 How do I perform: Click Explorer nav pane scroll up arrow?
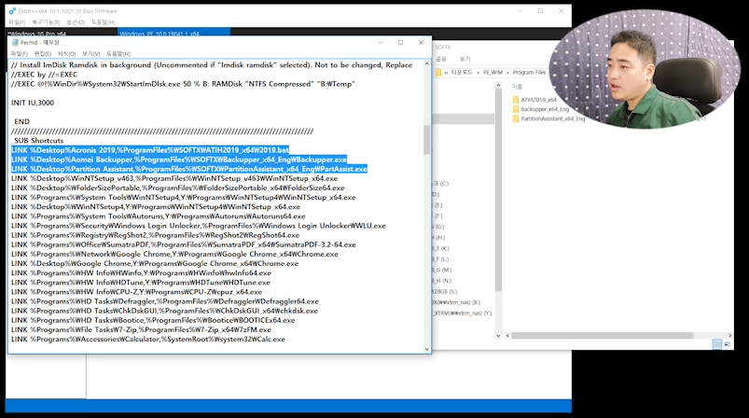click(498, 85)
